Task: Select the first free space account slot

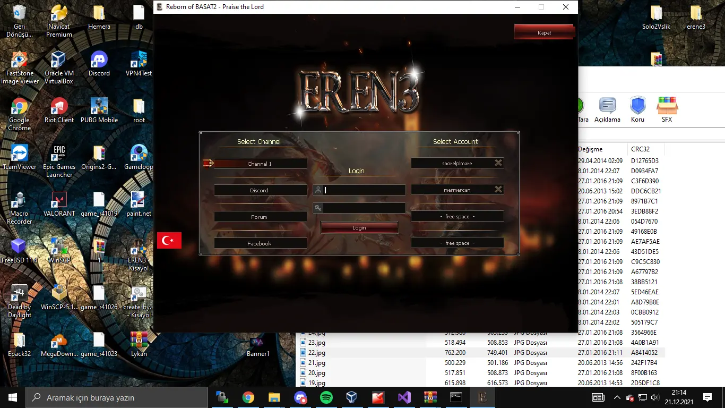Action: pos(457,216)
